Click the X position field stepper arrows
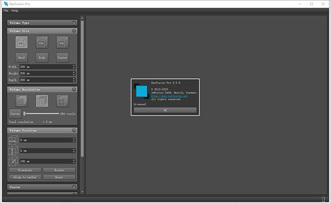Screen dimensions: 331x204 [x=74, y=140]
